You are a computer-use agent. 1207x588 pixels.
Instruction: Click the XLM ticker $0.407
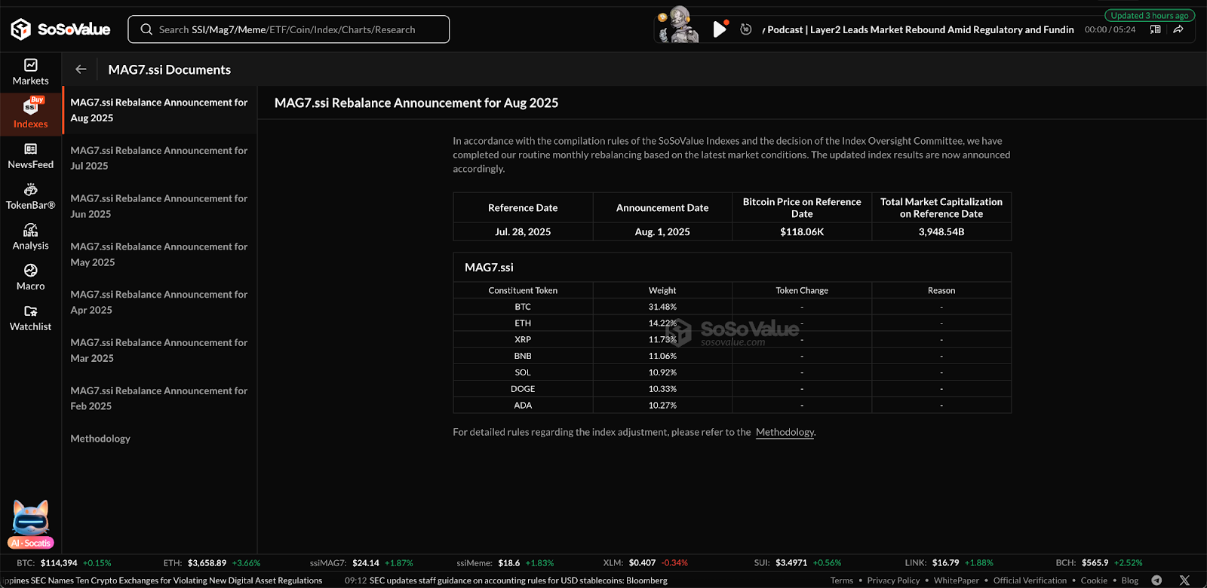click(642, 563)
